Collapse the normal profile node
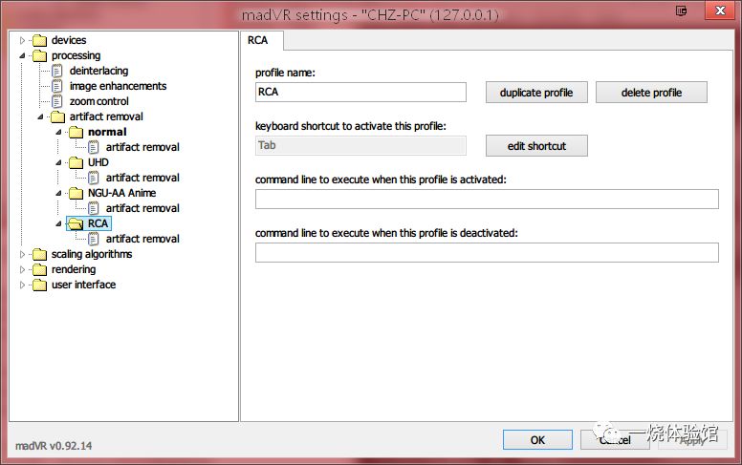The width and height of the screenshot is (742, 465). pyautogui.click(x=58, y=133)
